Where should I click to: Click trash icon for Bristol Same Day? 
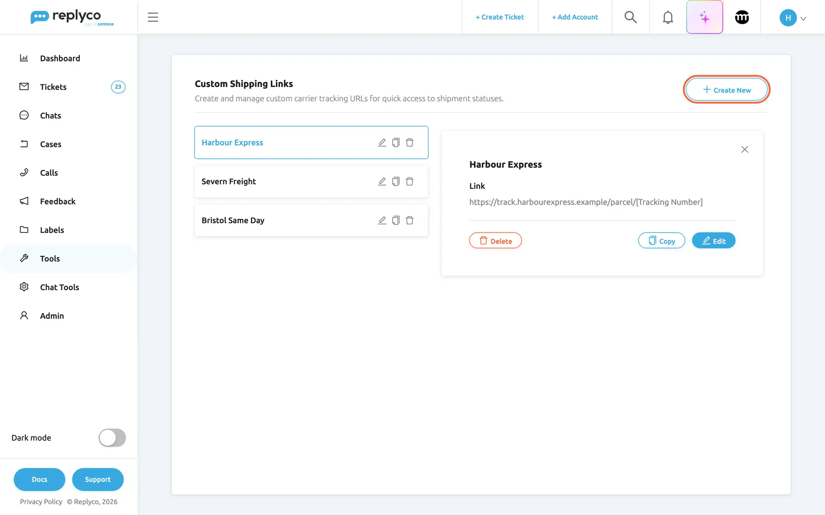pyautogui.click(x=410, y=220)
